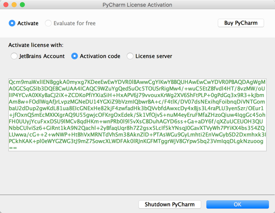The width and height of the screenshot is (275, 213).
Task: Switch to License server option
Action: pyautogui.click(x=130, y=56)
